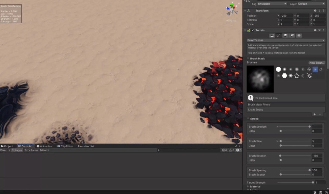This screenshot has height=194, width=329.
Task: Adjust the Brush Spacing slider
Action: [295, 170]
